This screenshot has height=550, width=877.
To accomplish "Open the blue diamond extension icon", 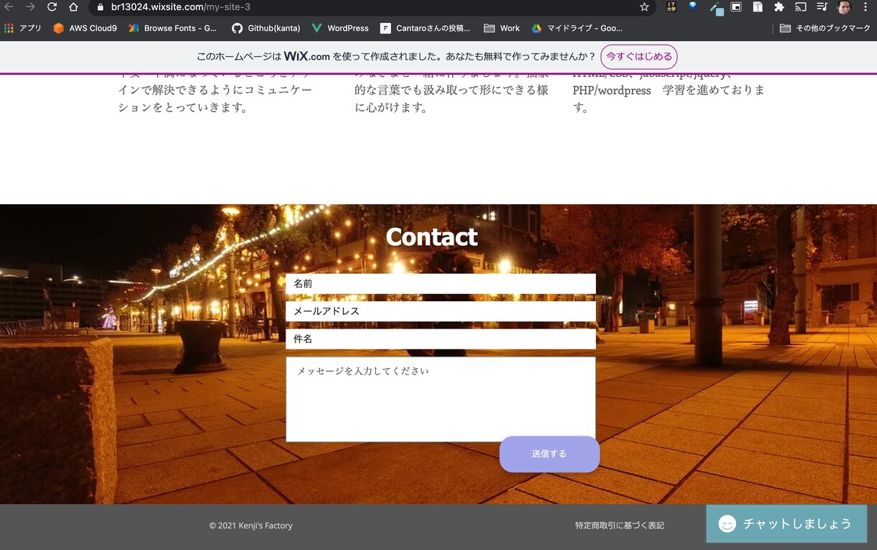I will point(693,7).
